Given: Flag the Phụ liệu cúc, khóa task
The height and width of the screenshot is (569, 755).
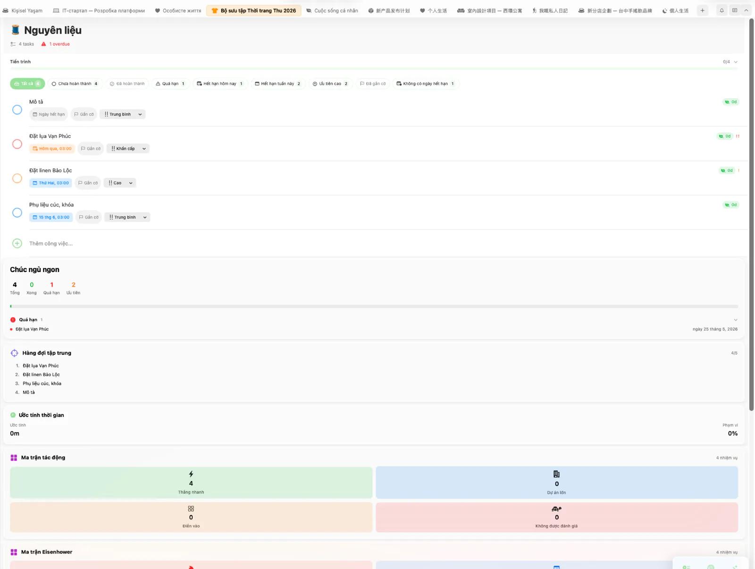Looking at the screenshot, I should pyautogui.click(x=89, y=217).
